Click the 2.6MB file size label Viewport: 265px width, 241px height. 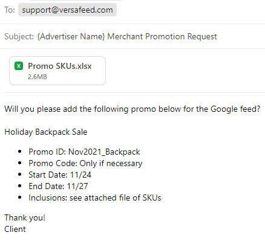(x=38, y=77)
